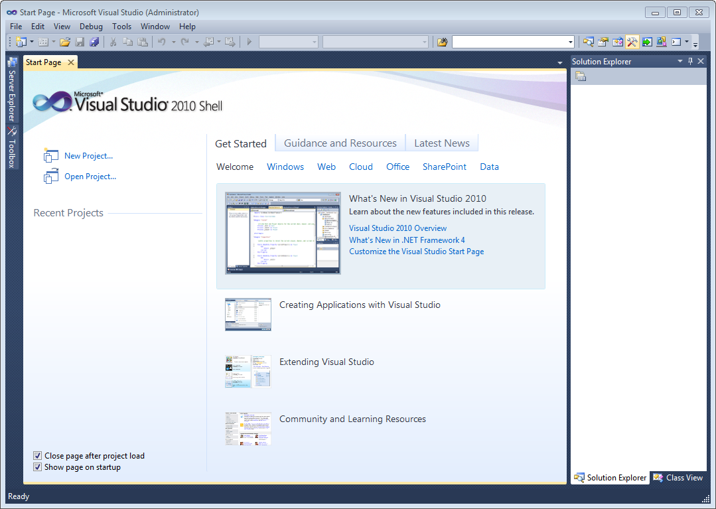The image size is (716, 509).
Task: Unpin the Solution Explorer panel
Action: coord(689,61)
